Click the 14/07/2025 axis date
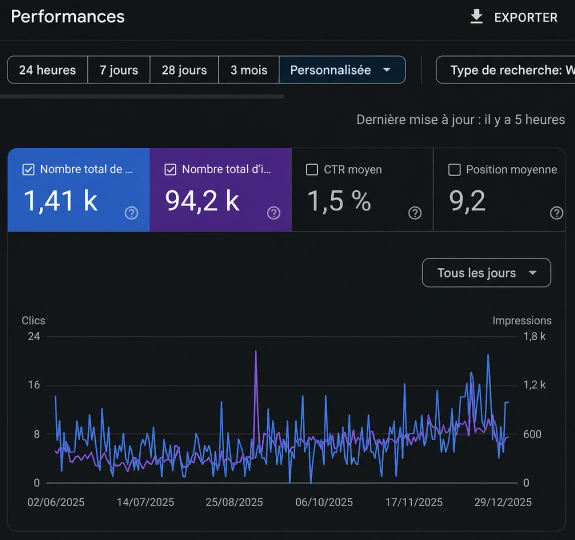575x540 pixels. tap(145, 502)
